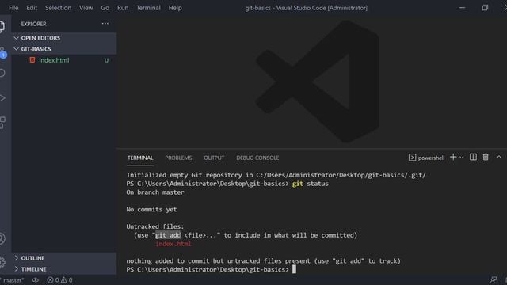Click the 'Untracked files:' terminal line

tap(155, 226)
